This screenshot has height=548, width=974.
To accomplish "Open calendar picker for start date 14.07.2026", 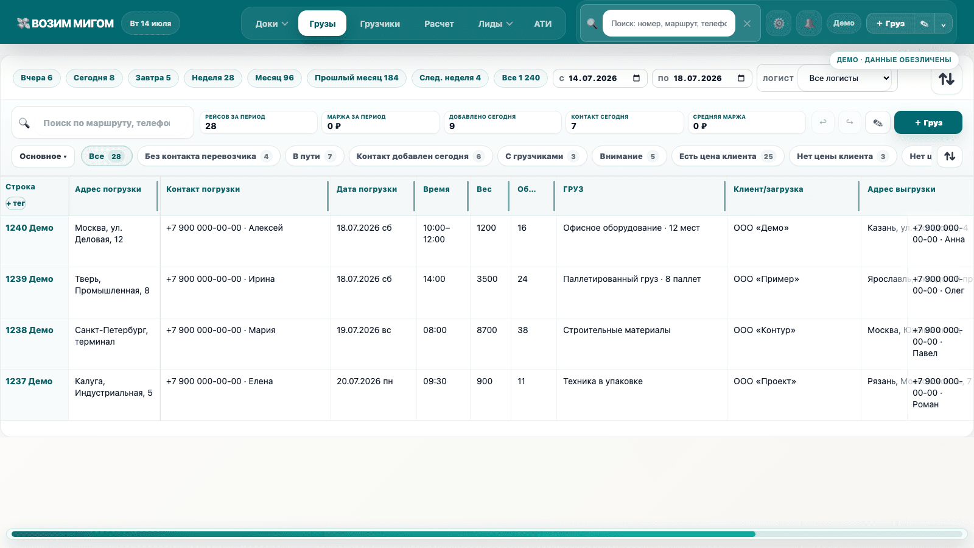I will click(637, 78).
